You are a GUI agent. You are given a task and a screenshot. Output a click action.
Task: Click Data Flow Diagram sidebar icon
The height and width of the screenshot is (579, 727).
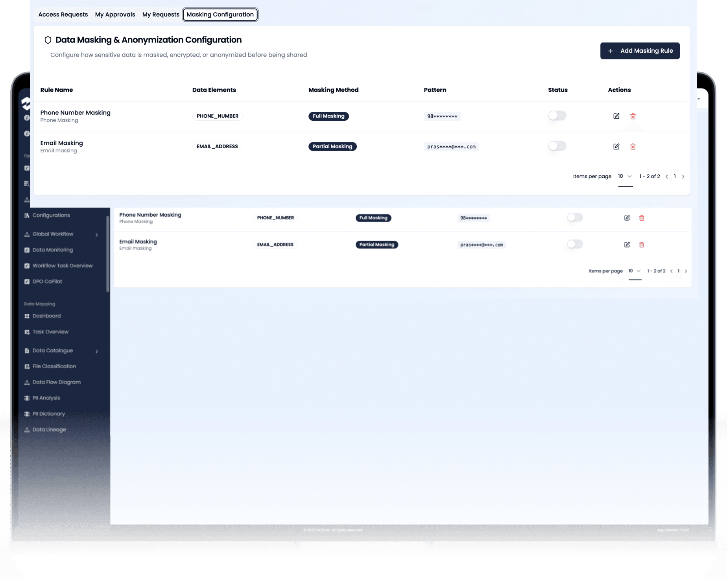point(27,382)
